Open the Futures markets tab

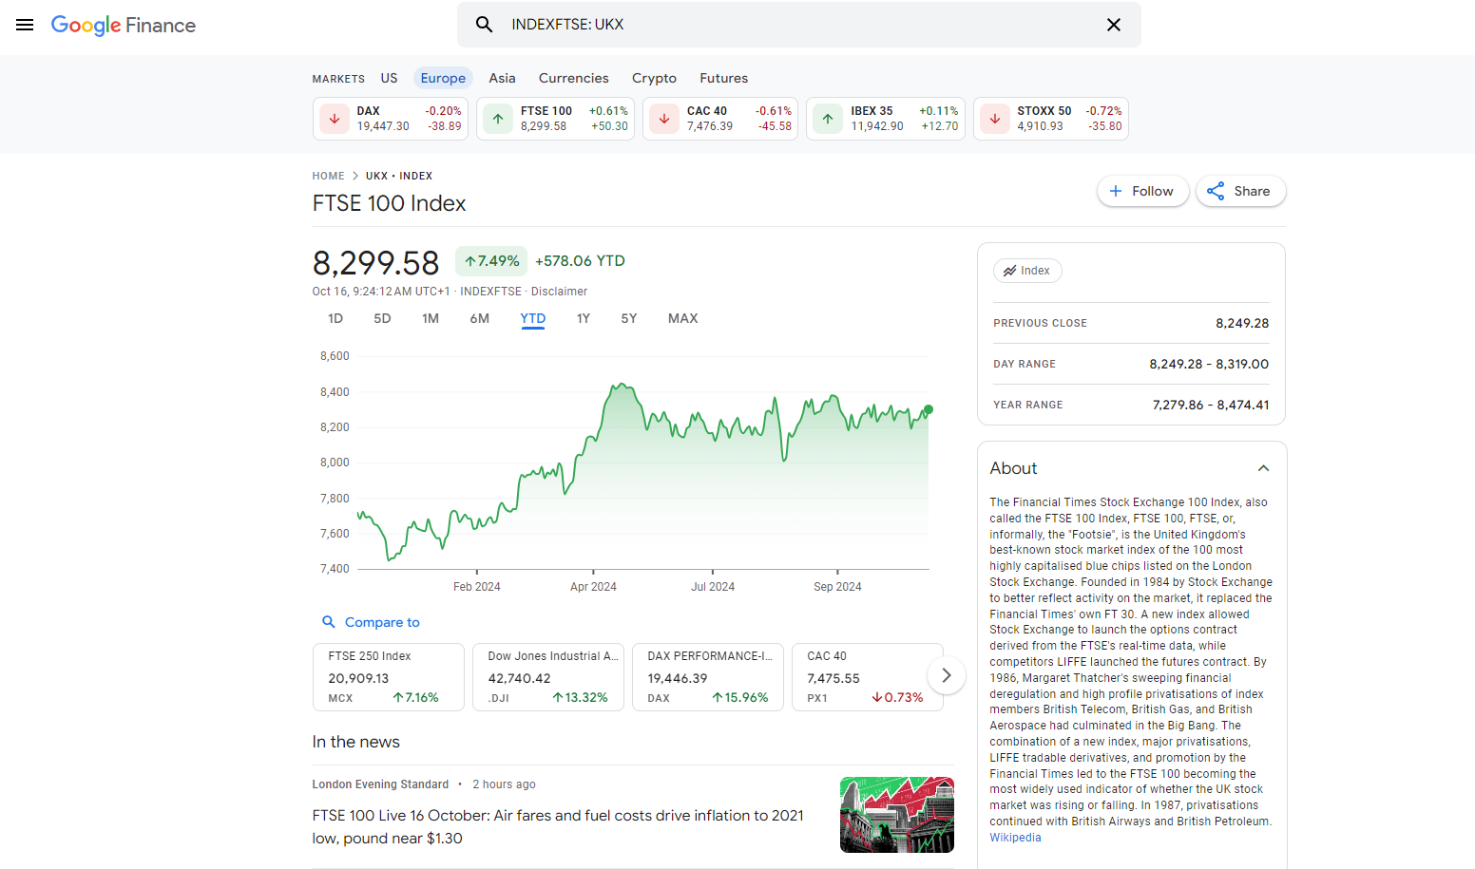[724, 78]
